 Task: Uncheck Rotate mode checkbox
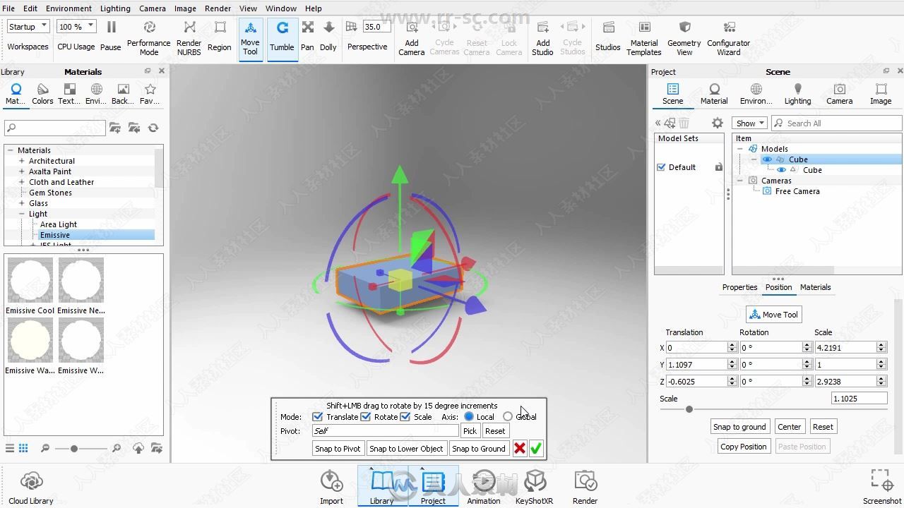(366, 417)
